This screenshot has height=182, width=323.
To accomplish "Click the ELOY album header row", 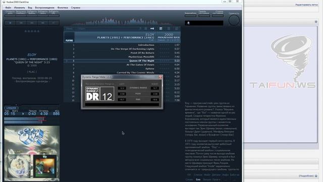I will coord(122,37).
